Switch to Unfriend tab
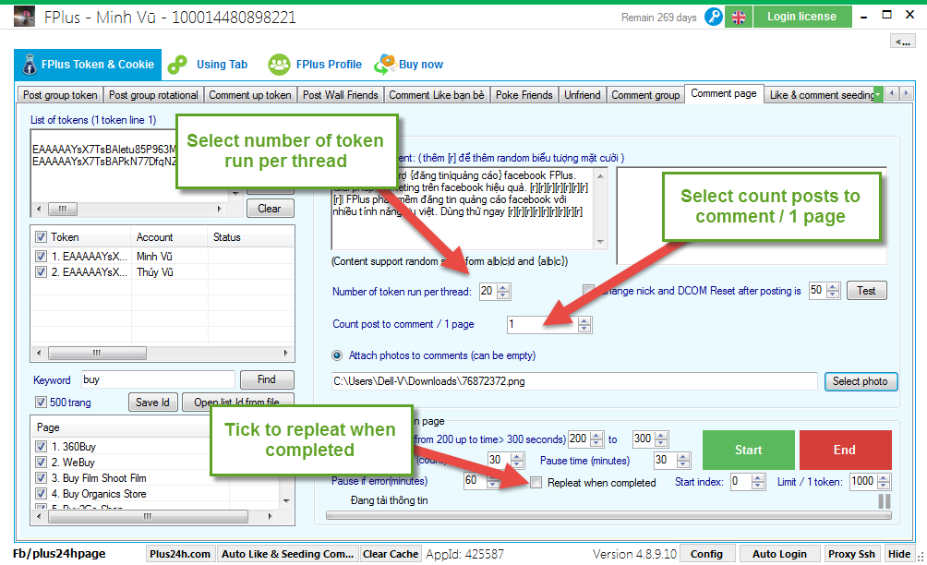 coord(583,95)
